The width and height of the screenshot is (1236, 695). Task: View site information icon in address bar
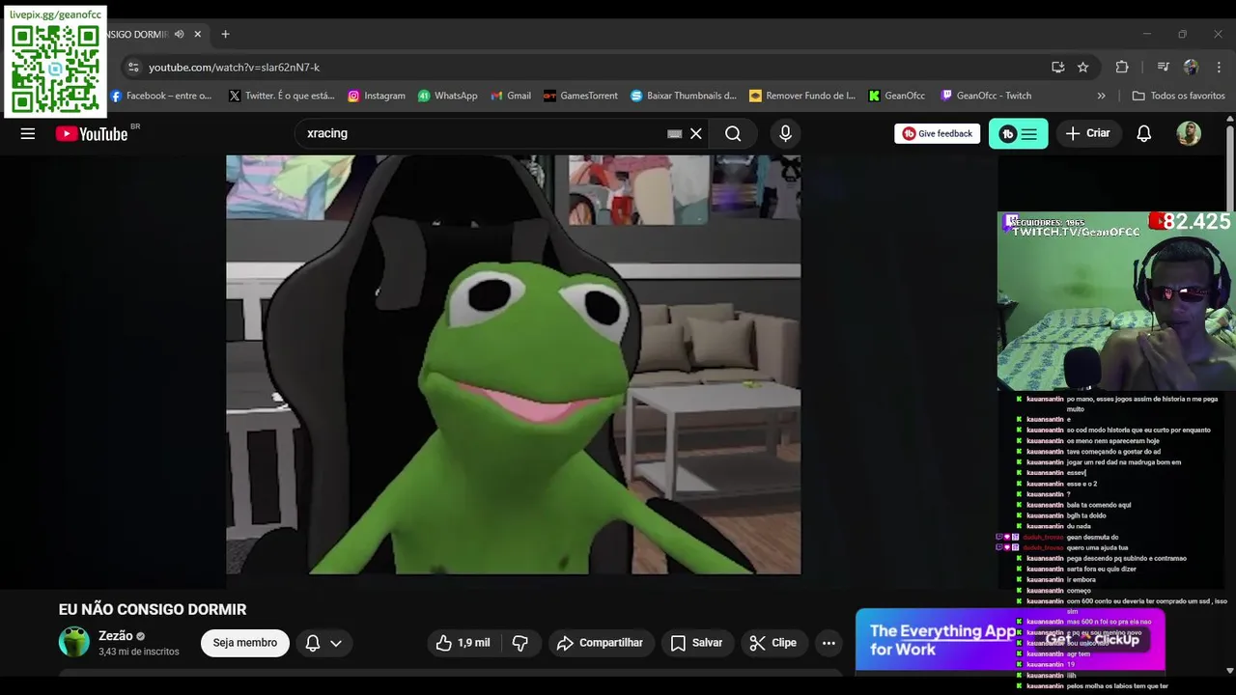[x=133, y=68]
